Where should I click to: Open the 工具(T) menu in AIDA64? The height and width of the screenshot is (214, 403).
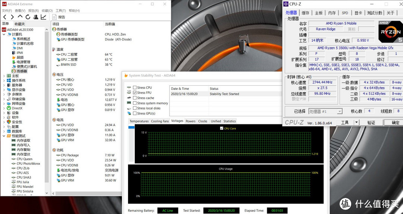coord(61,10)
